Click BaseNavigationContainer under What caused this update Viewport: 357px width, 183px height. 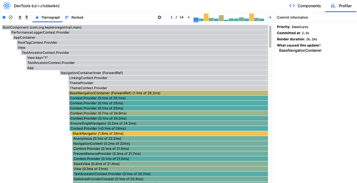(x=300, y=50)
